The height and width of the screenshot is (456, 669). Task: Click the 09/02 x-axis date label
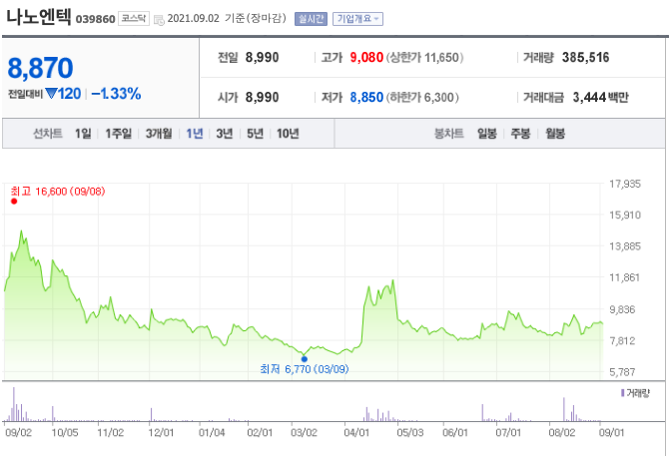click(x=19, y=433)
